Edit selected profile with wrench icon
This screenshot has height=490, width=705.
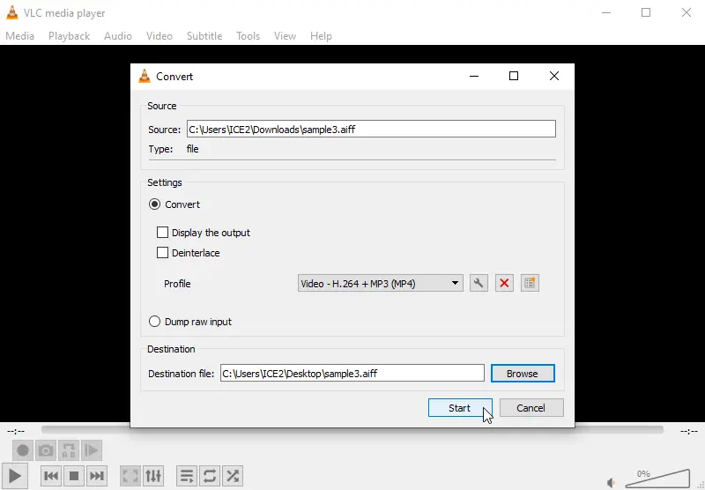(479, 283)
